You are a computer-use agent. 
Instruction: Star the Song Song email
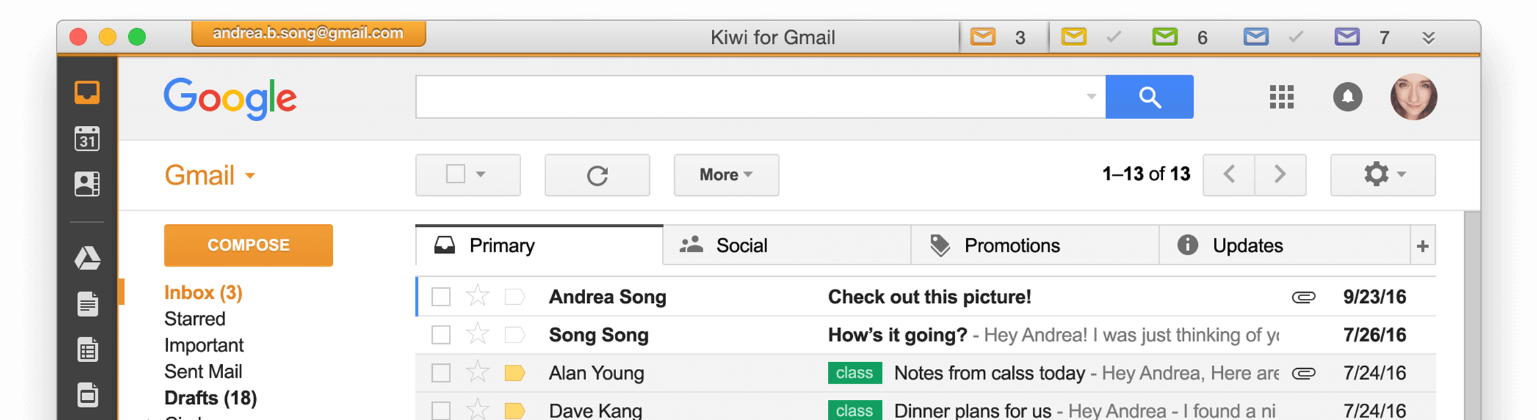point(477,335)
